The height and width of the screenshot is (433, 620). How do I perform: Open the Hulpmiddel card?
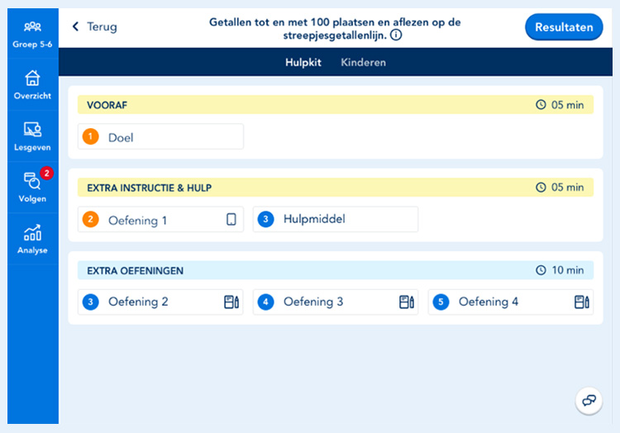pos(336,219)
